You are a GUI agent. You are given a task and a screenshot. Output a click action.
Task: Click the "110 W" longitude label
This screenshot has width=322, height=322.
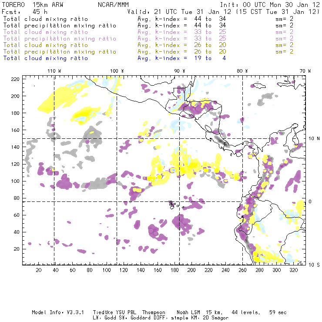point(54,71)
